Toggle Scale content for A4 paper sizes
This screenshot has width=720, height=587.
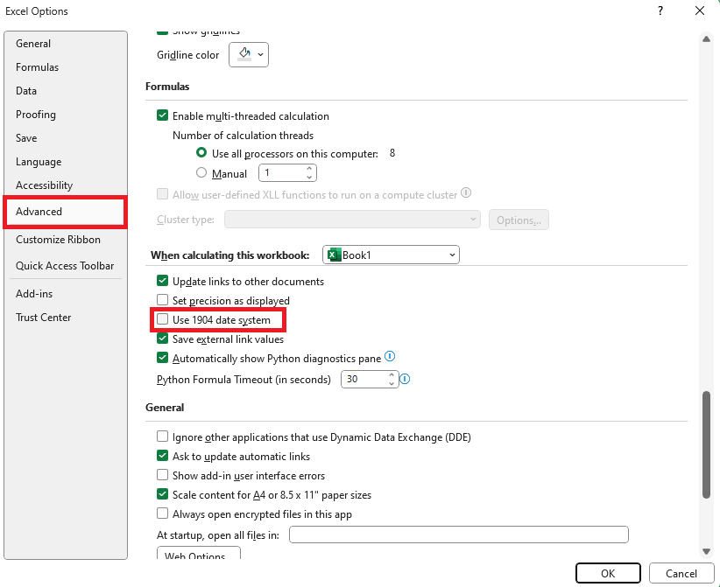click(x=163, y=494)
